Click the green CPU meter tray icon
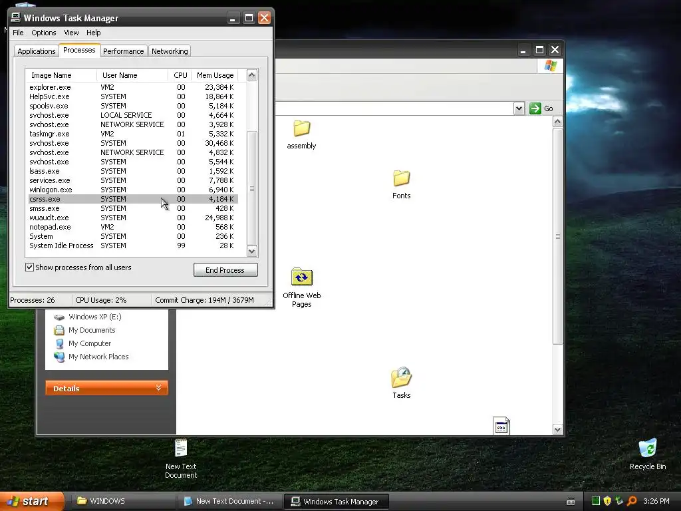Viewport: 681px width, 511px height. click(595, 501)
